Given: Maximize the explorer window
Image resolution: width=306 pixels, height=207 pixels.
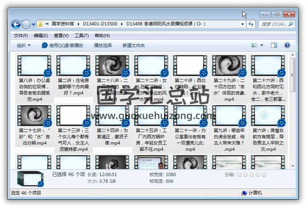Looking at the screenshot, I should [277, 14].
